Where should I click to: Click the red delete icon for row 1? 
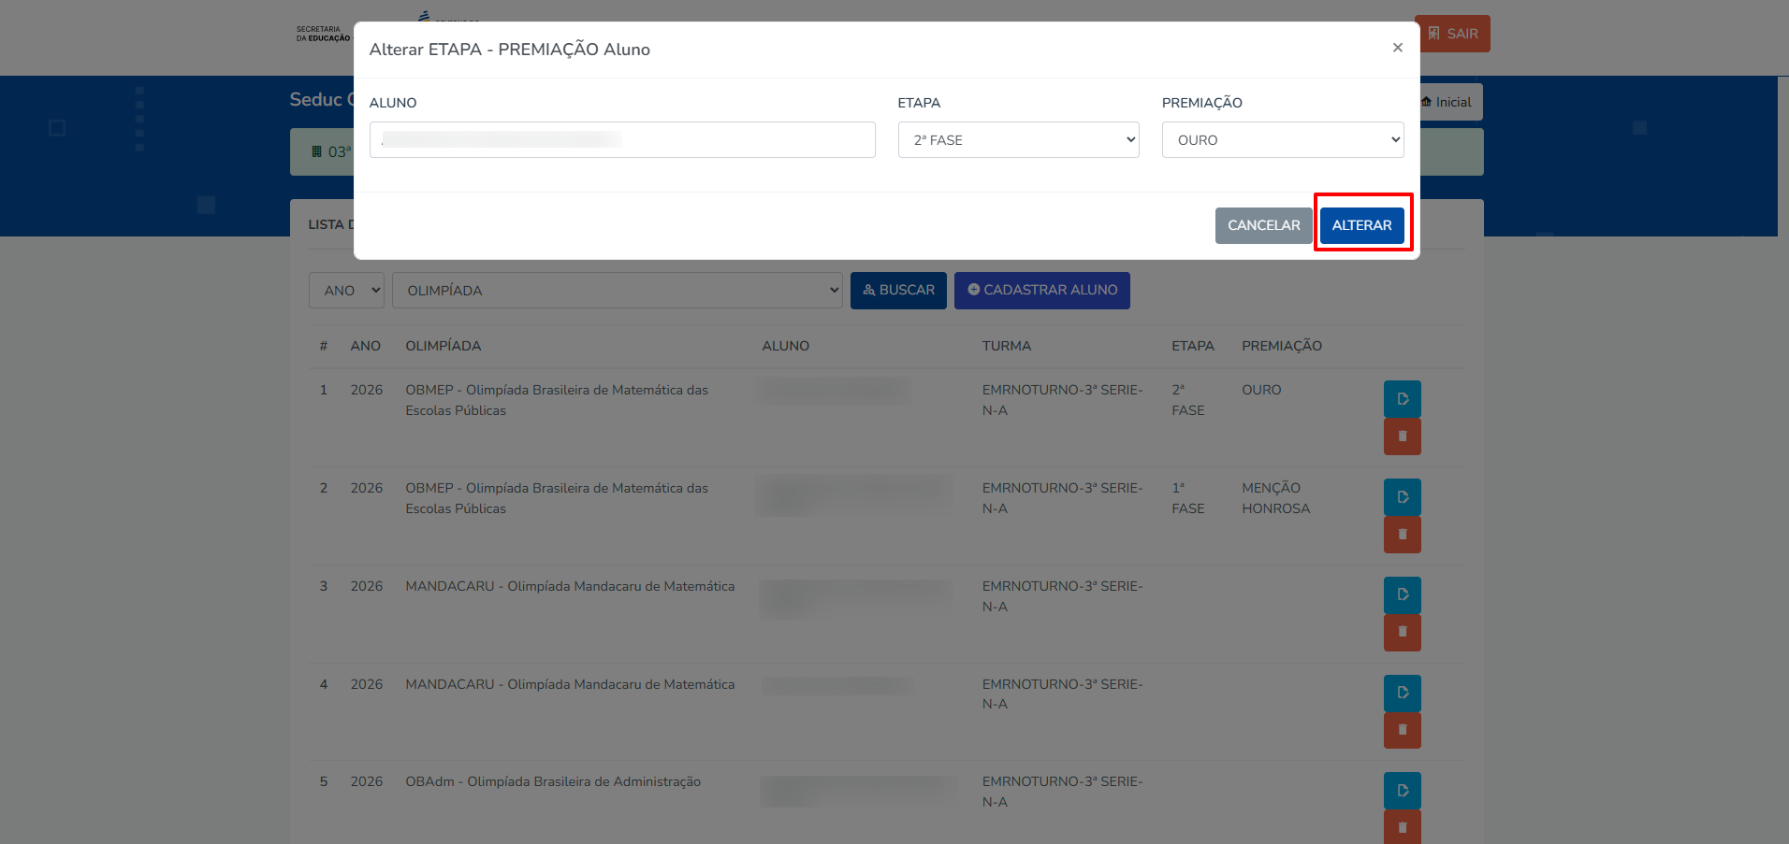(x=1402, y=436)
